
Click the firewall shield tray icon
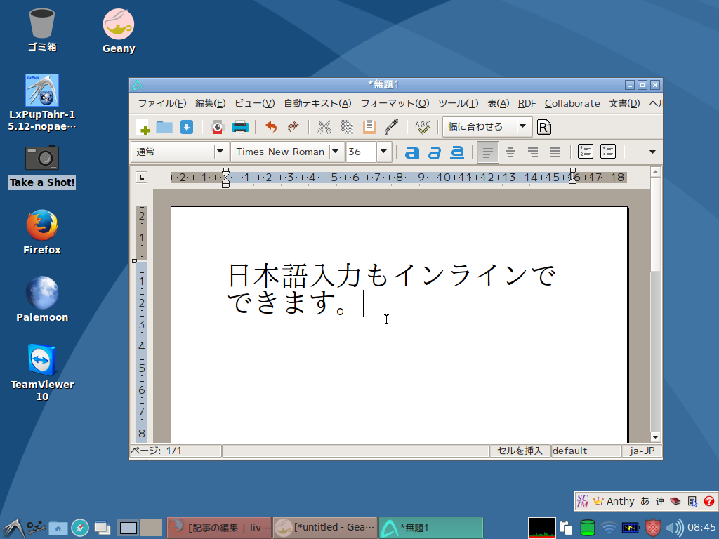(654, 528)
